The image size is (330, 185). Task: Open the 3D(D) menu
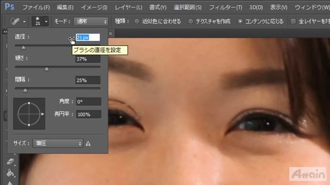click(x=256, y=8)
